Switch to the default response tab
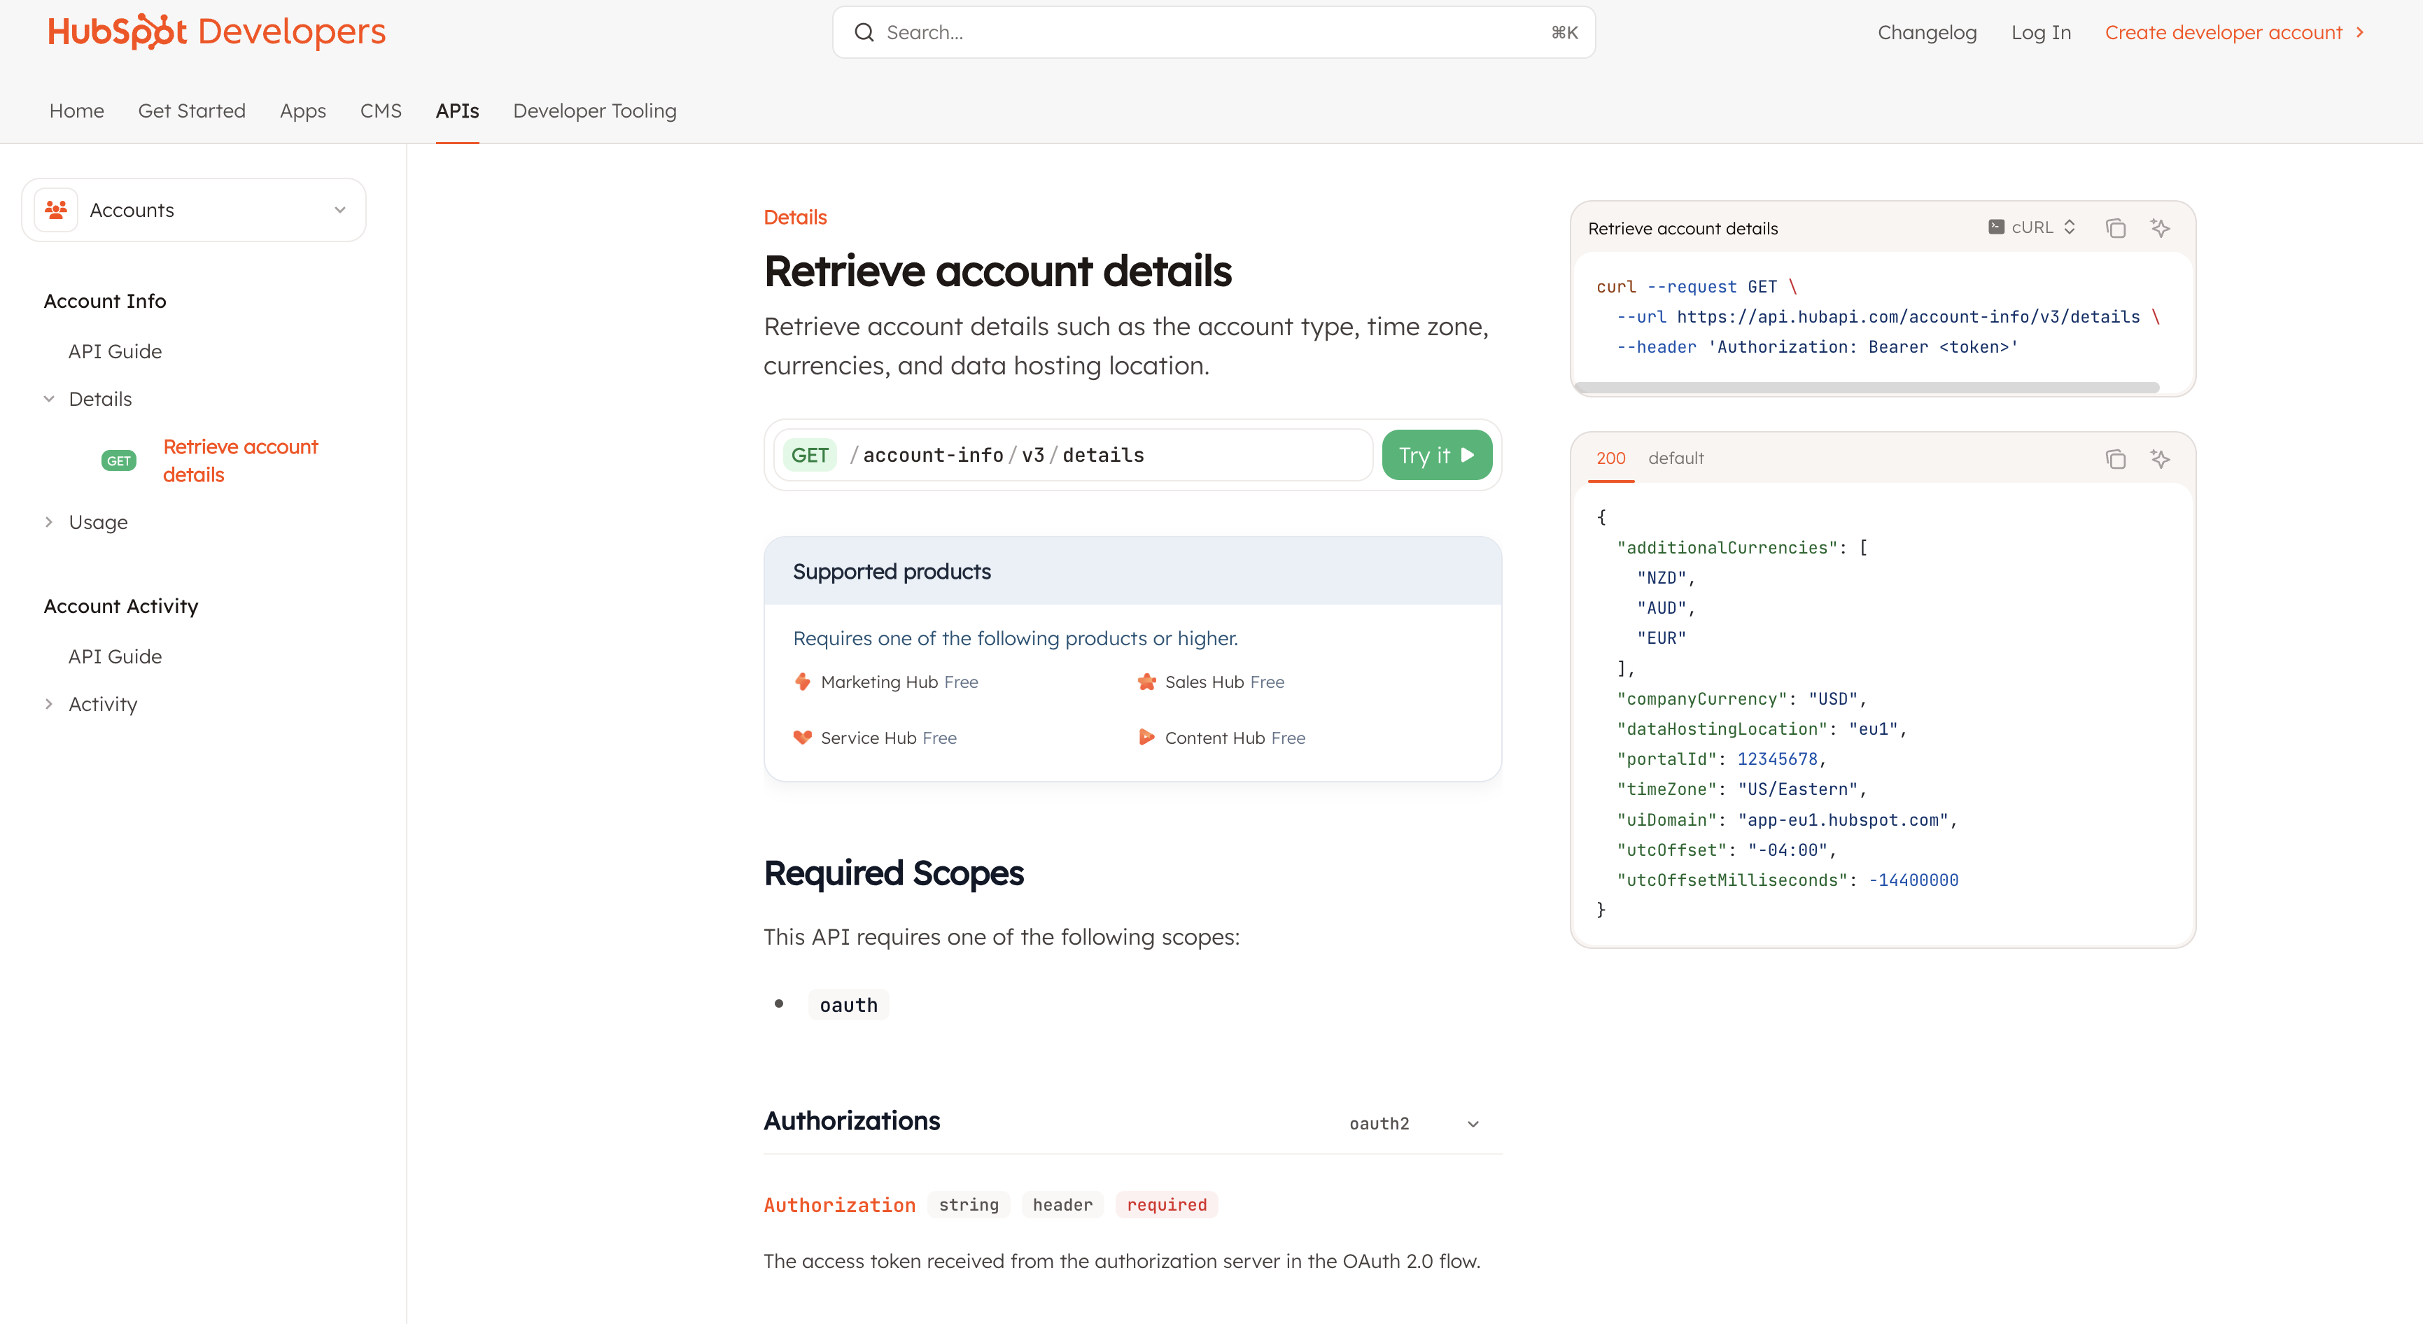Viewport: 2423px width, 1324px height. pyautogui.click(x=1676, y=458)
